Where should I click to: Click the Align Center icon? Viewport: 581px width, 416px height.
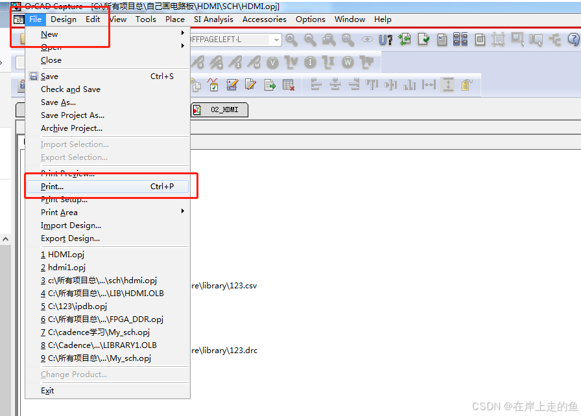[335, 84]
